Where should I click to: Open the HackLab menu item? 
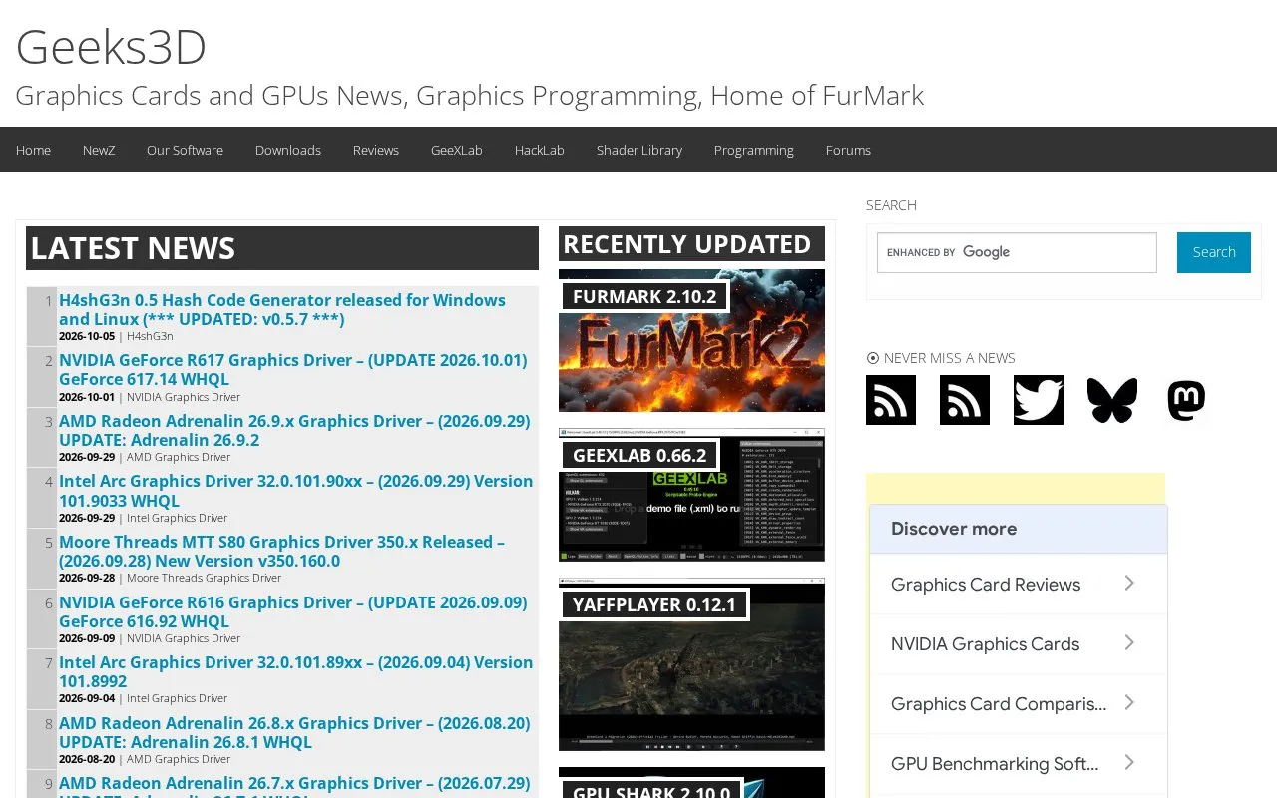click(x=540, y=150)
